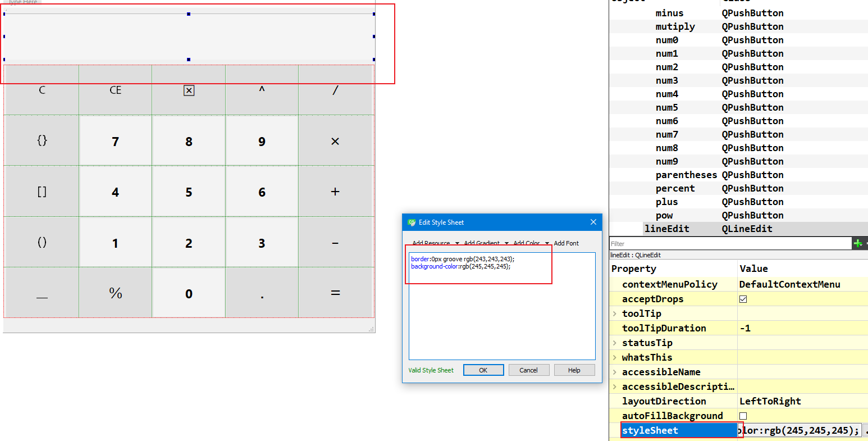This screenshot has height=441, width=868.
Task: Expand the accessibleDescription property
Action: [615, 387]
